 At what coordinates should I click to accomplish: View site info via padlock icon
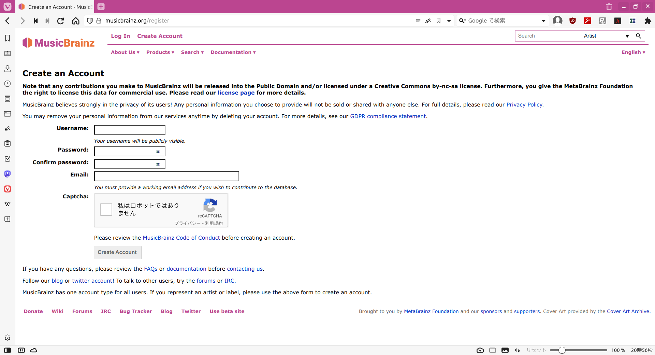click(x=99, y=21)
